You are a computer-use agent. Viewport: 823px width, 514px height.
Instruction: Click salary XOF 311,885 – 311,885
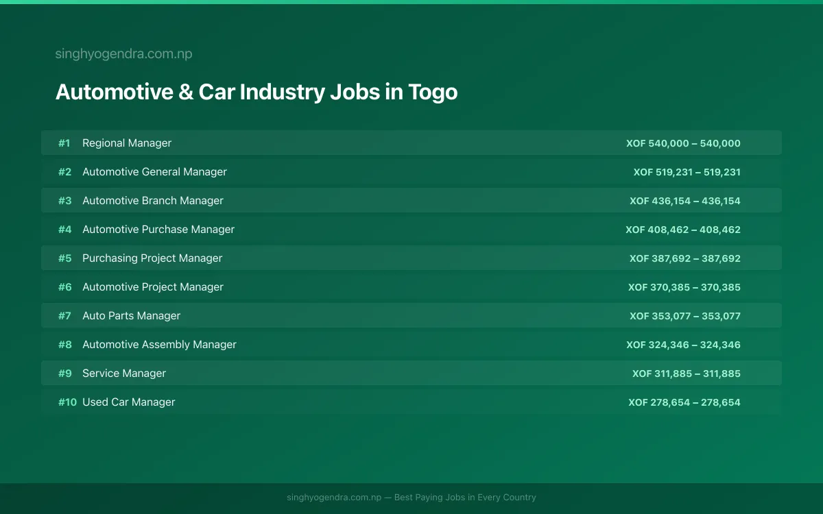[x=687, y=374]
